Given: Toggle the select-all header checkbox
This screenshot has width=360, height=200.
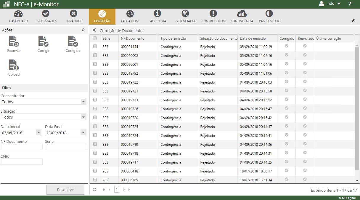Looking at the screenshot, I should 95,38.
